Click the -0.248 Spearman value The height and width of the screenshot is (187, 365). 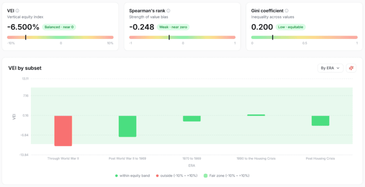142,27
